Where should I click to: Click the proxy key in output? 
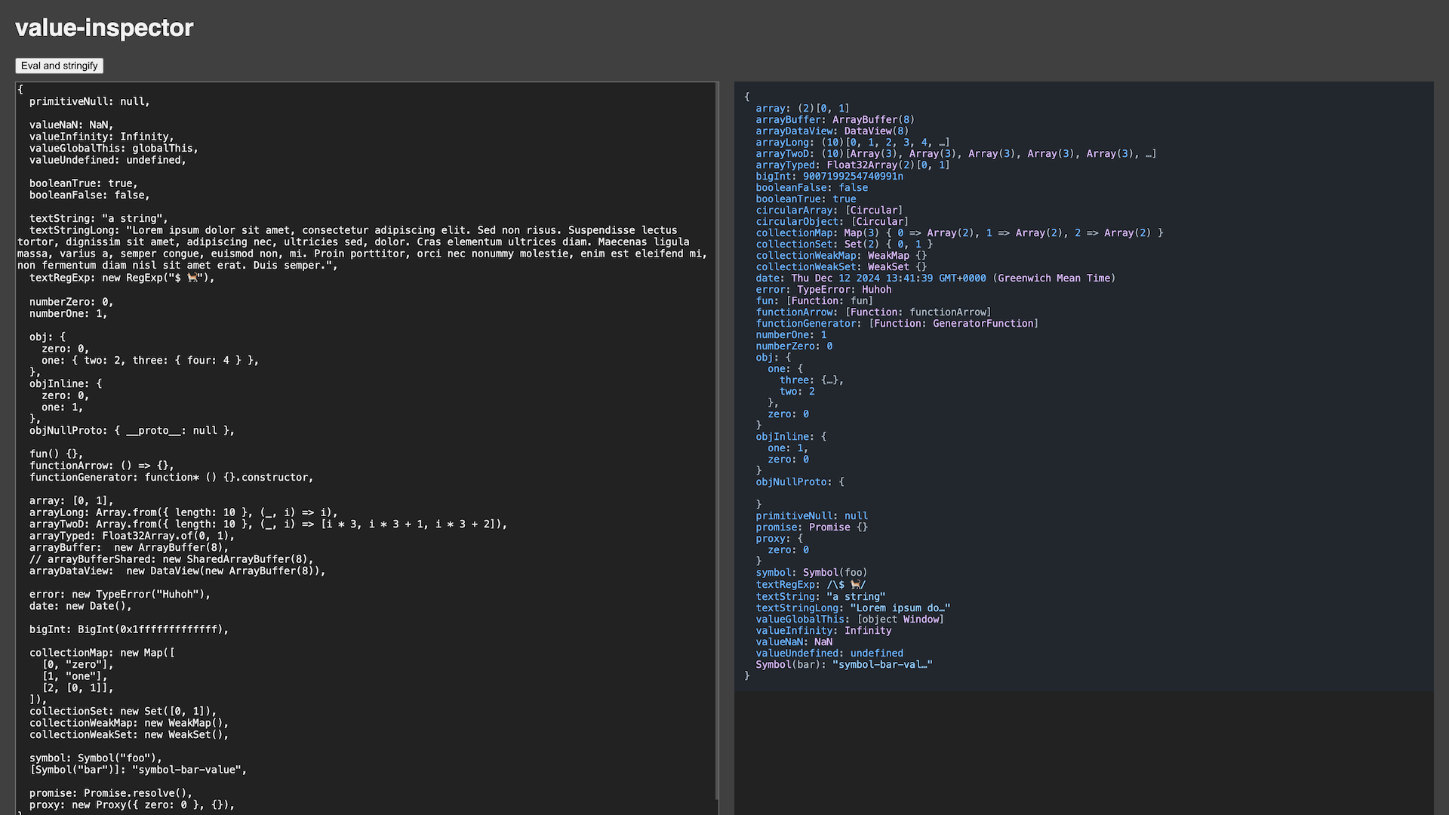click(771, 539)
